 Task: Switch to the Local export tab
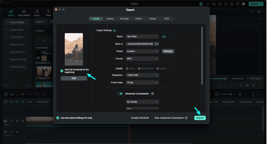pyautogui.click(x=96, y=19)
